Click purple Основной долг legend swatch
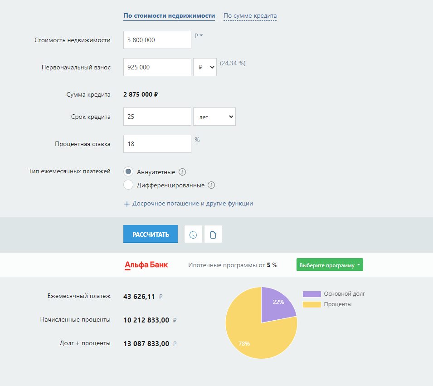Image resolution: width=433 pixels, height=386 pixels. pyautogui.click(x=312, y=294)
